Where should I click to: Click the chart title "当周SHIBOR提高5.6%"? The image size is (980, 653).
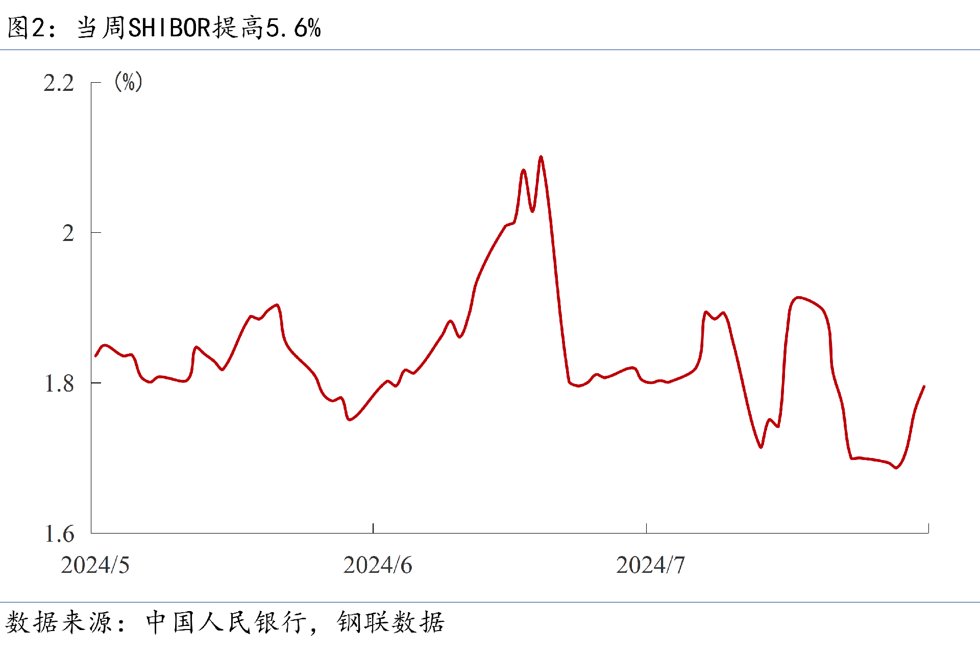tap(199, 28)
